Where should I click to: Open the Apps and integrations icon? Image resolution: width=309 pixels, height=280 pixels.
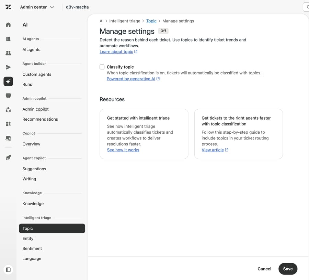8,124
